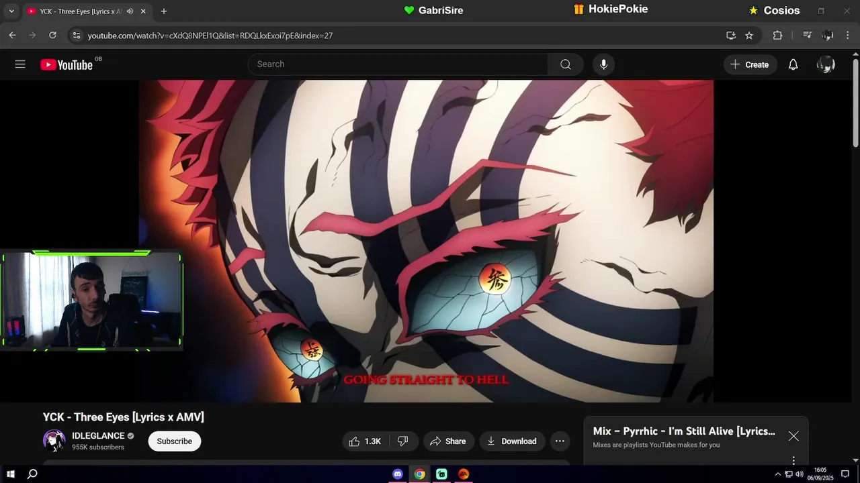This screenshot has width=860, height=483.
Task: Open the Mix playlist options menu
Action: 793,460
